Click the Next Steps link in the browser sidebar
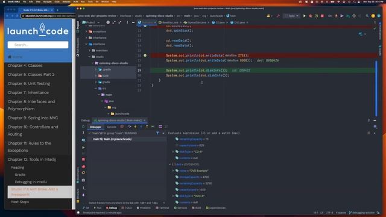 point(20,202)
